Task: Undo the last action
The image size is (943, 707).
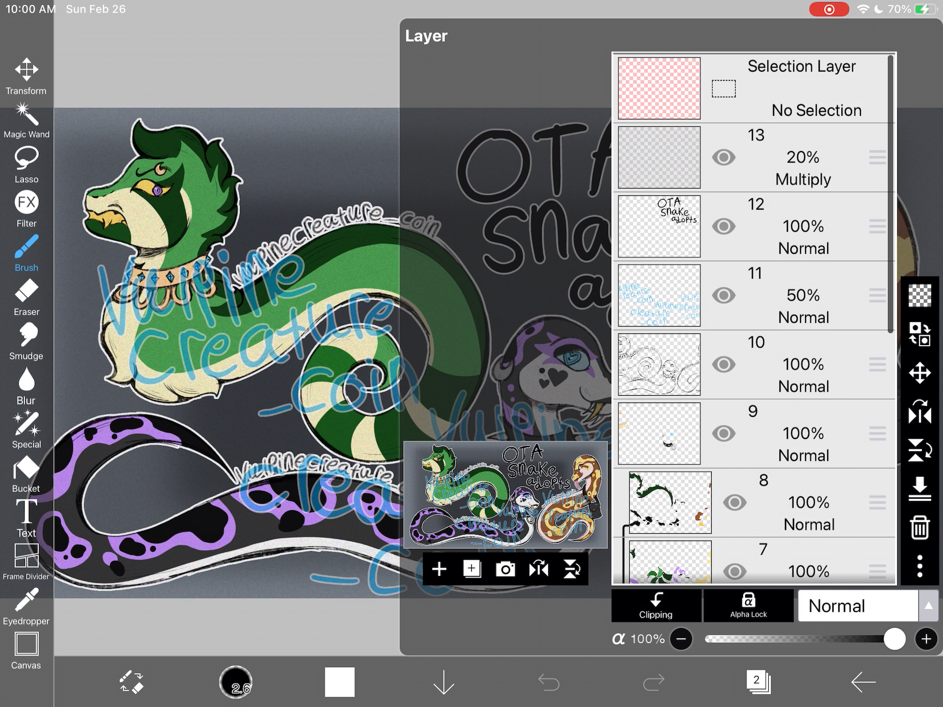Action: point(549,682)
